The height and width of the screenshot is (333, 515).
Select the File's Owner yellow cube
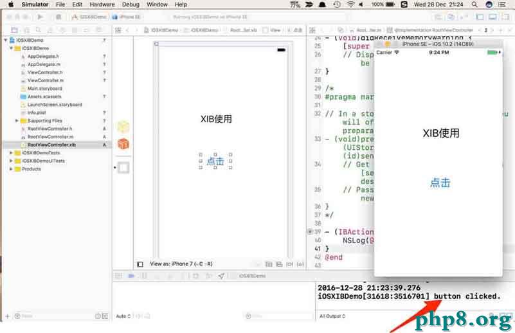click(x=123, y=127)
